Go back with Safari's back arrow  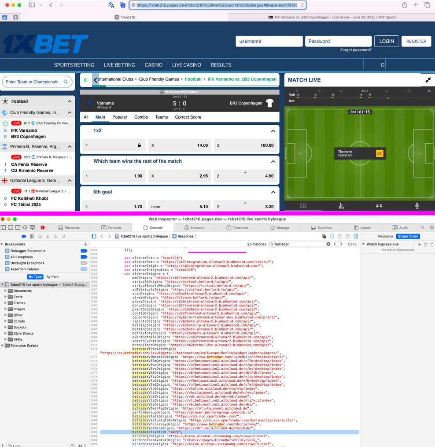[51, 5]
